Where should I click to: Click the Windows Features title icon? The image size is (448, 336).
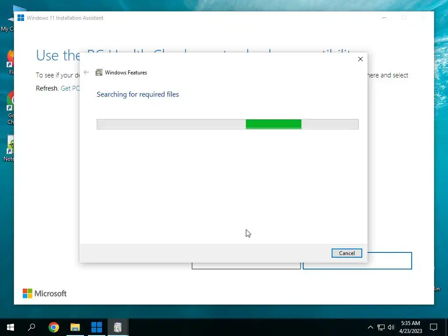(99, 72)
